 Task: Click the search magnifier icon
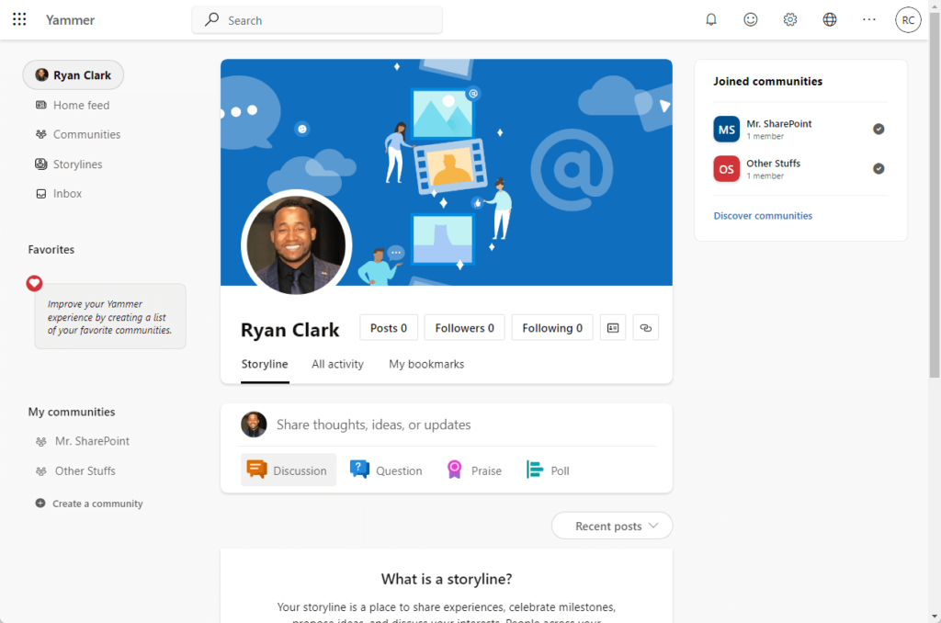point(211,20)
